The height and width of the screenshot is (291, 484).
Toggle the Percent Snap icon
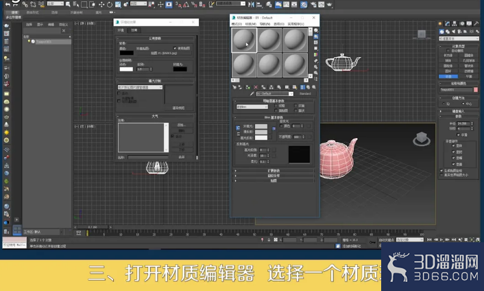pyautogui.click(x=194, y=4)
